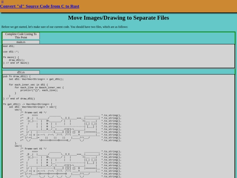Click the 'let d51: Vec<Vec<String>> = vec![' line
This screenshot has height=178, width=237.
32,107
